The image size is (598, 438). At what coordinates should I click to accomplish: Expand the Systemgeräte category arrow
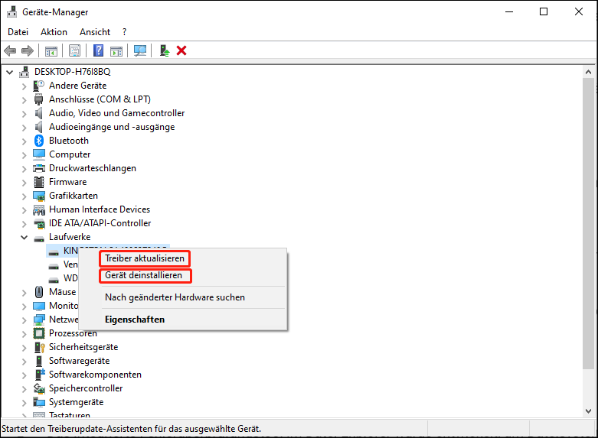click(x=24, y=402)
